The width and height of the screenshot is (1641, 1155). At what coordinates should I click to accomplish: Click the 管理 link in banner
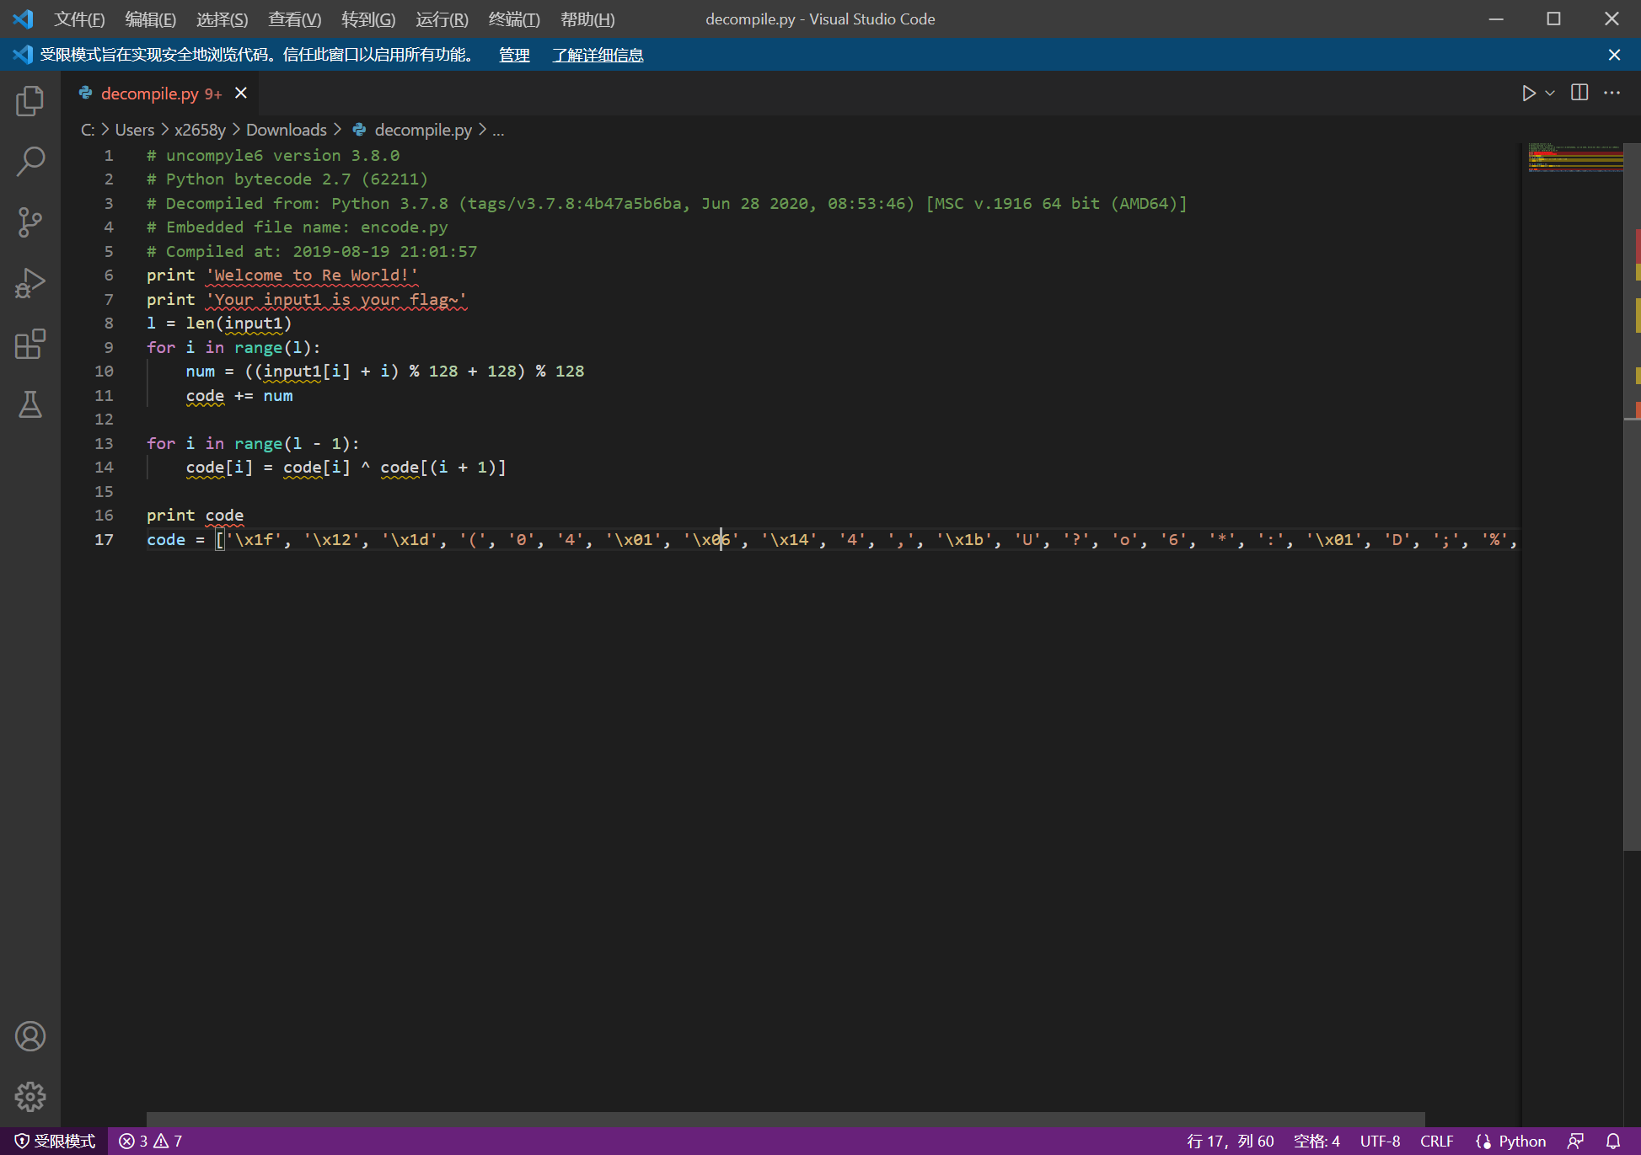tap(514, 55)
